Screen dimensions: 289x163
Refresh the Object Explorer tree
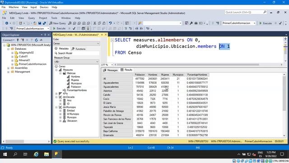tap(36, 40)
